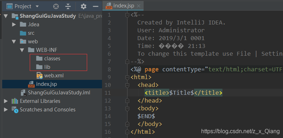
Task: Click the $Title$ placeholder text
Action: [x=182, y=93]
